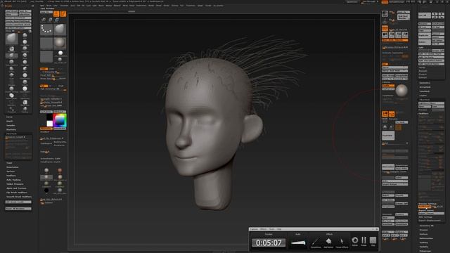The width and height of the screenshot is (450, 253).
Task: Expand the Orientation brush section
Action: click(13, 167)
